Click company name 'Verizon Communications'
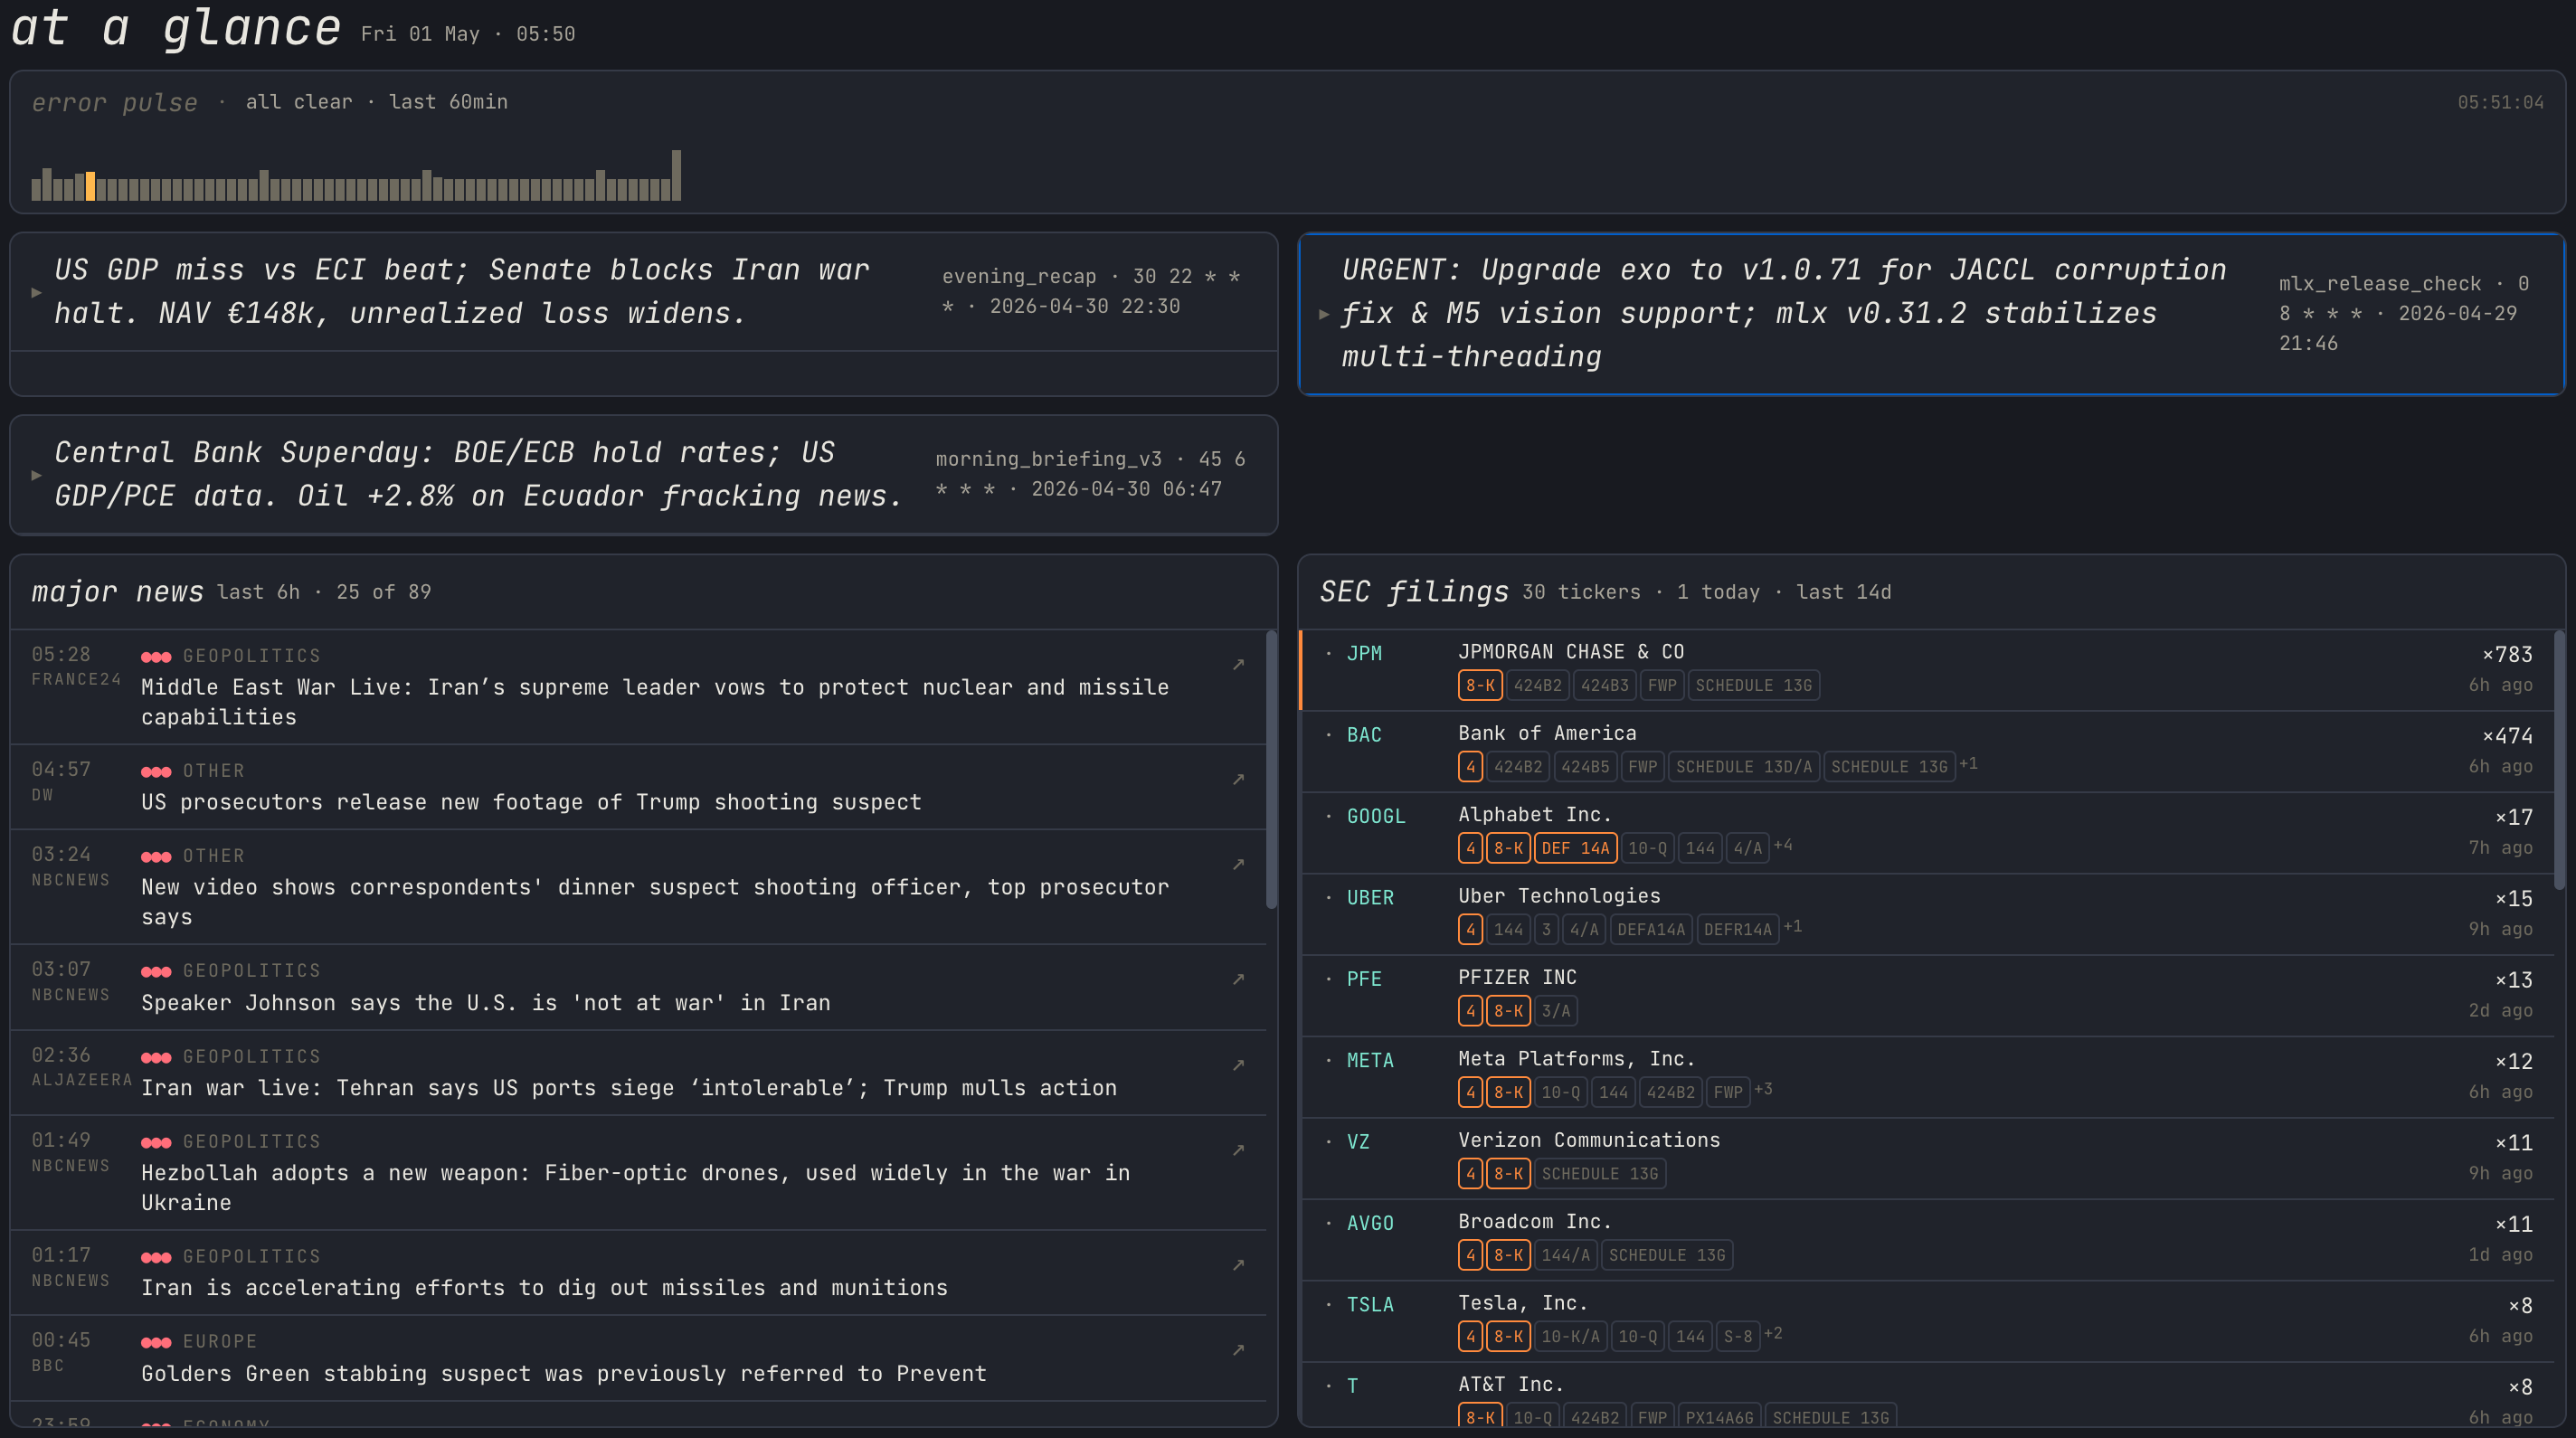Image resolution: width=2576 pixels, height=1438 pixels. [1589, 1141]
